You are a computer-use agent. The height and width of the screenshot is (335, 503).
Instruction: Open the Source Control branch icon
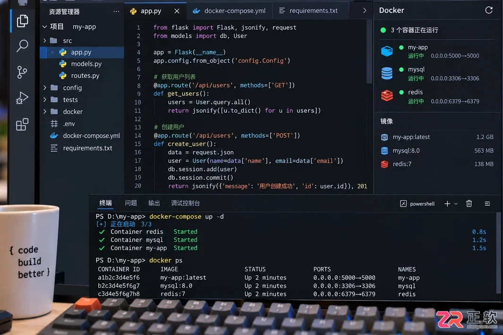tap(22, 72)
